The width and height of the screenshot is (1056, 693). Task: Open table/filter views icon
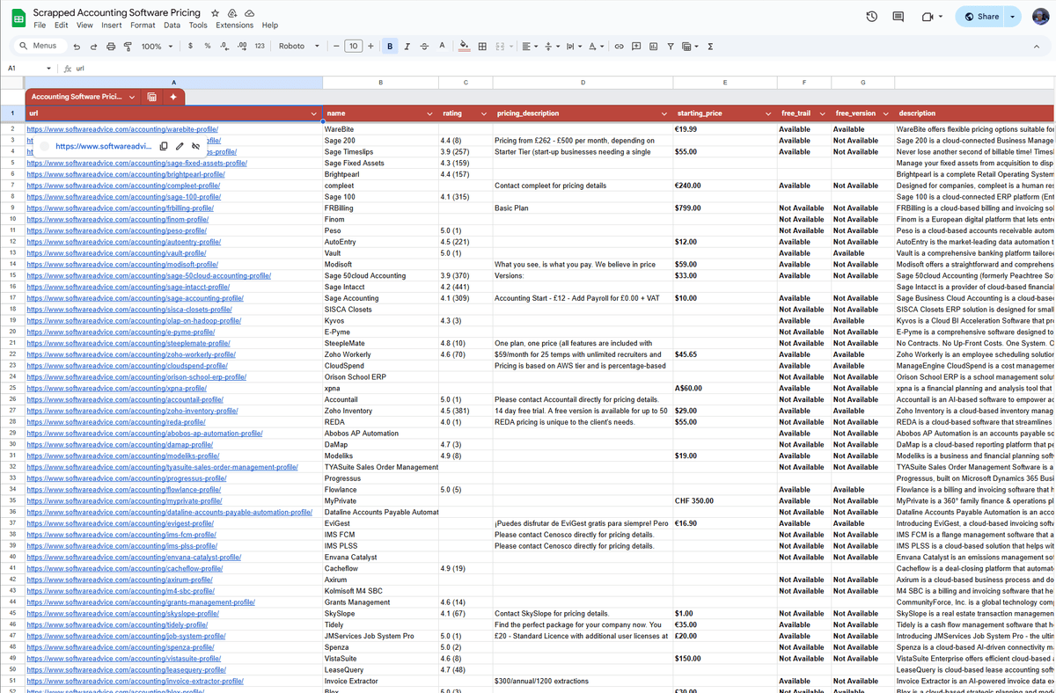pyautogui.click(x=691, y=46)
